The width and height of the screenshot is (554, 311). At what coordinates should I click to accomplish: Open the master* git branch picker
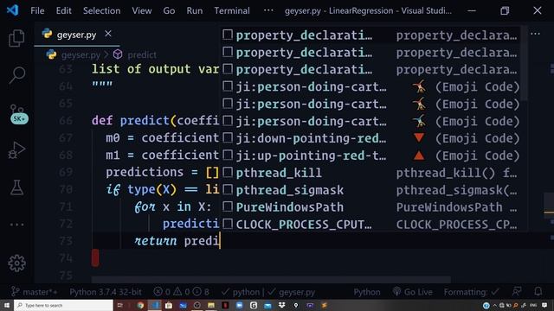tap(34, 292)
